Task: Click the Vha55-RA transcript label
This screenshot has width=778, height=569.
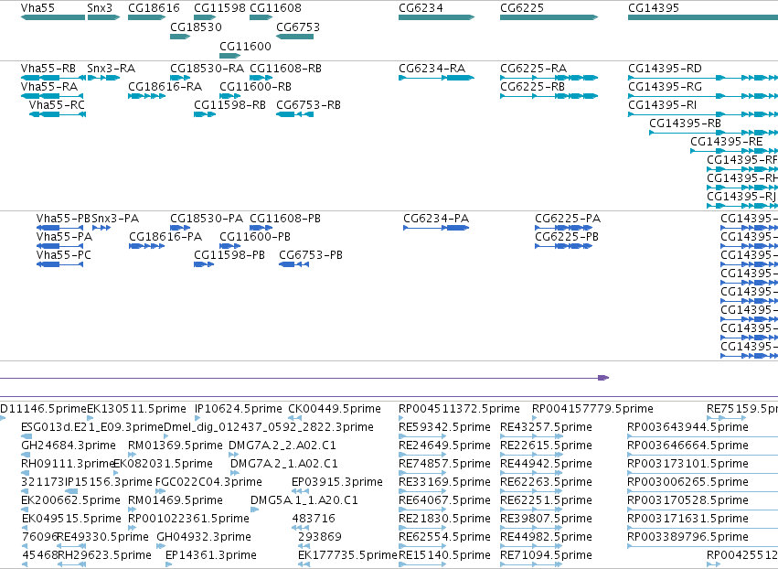Action: point(49,87)
